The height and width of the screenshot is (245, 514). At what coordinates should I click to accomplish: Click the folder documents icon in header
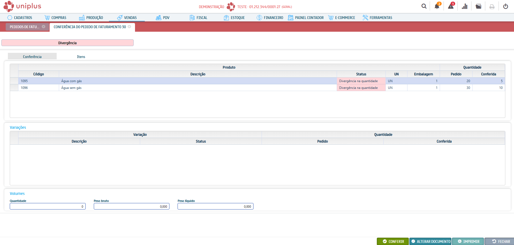(478, 7)
